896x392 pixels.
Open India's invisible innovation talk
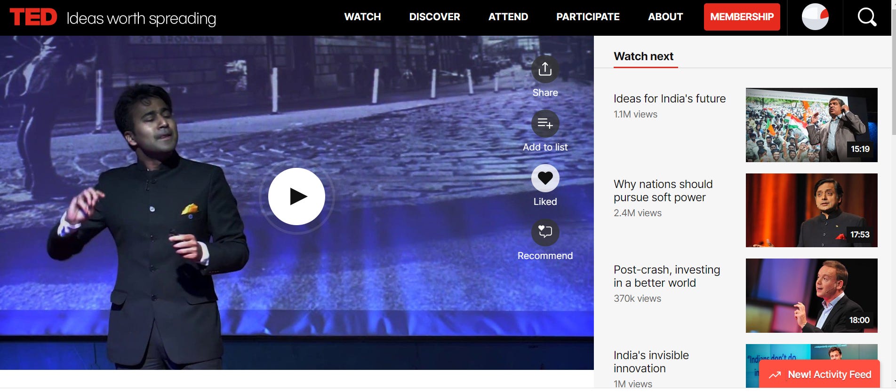tap(651, 362)
